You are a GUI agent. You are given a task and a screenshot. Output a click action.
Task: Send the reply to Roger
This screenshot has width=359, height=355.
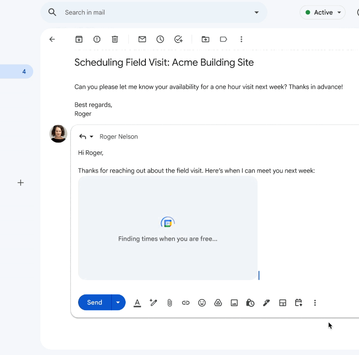point(94,303)
